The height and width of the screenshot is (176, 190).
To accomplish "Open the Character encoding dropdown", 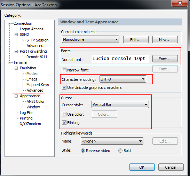I will (122, 79).
